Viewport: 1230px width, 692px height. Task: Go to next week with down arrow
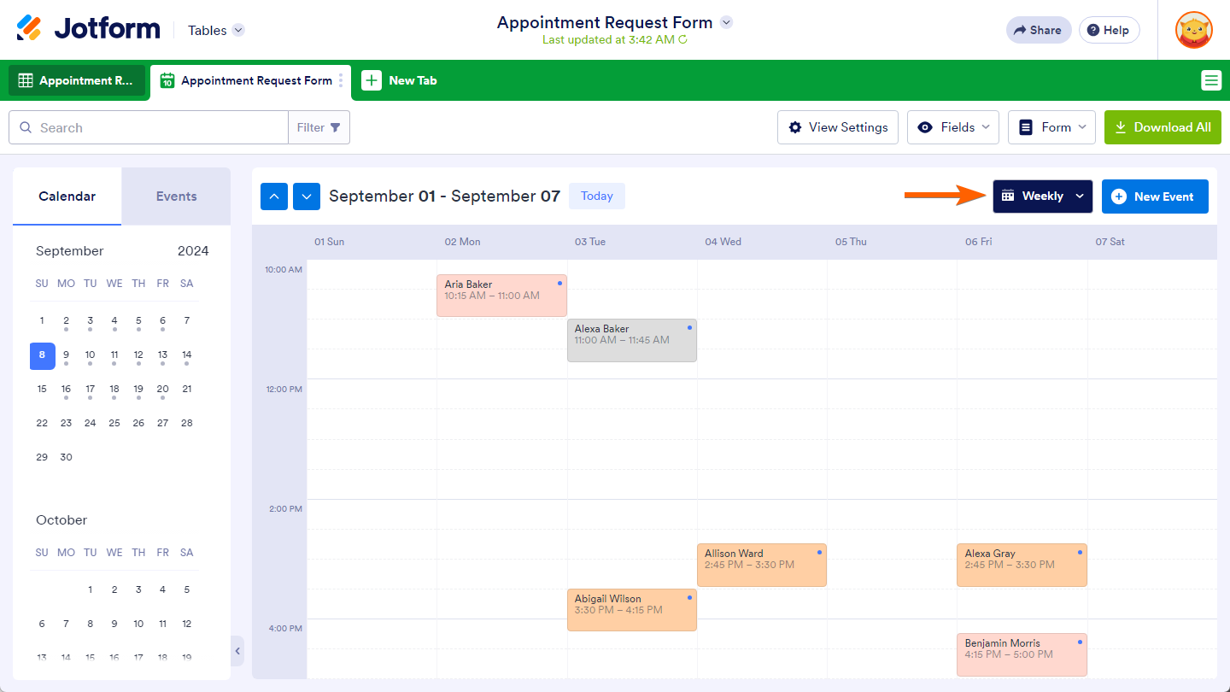coord(307,196)
